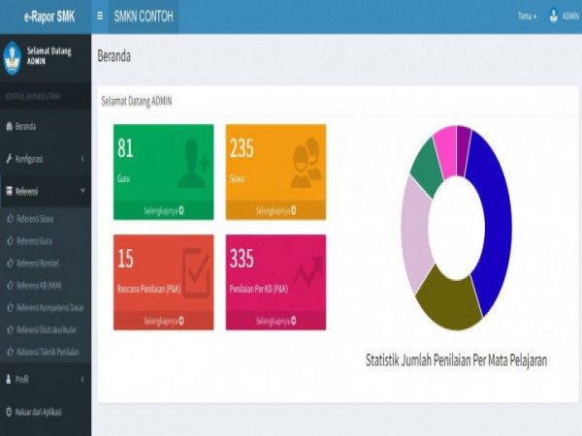
Task: Click the arrow icon in Guru Selengkapnya footer
Action: [181, 210]
